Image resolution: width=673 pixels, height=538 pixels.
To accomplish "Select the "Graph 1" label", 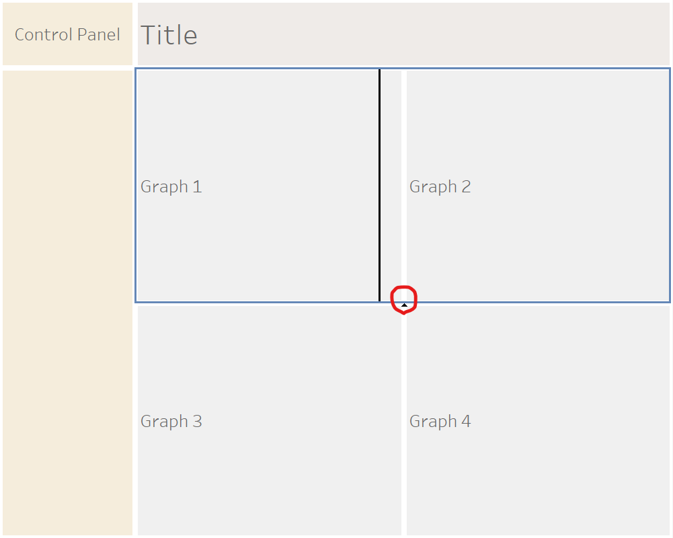I will tap(171, 186).
